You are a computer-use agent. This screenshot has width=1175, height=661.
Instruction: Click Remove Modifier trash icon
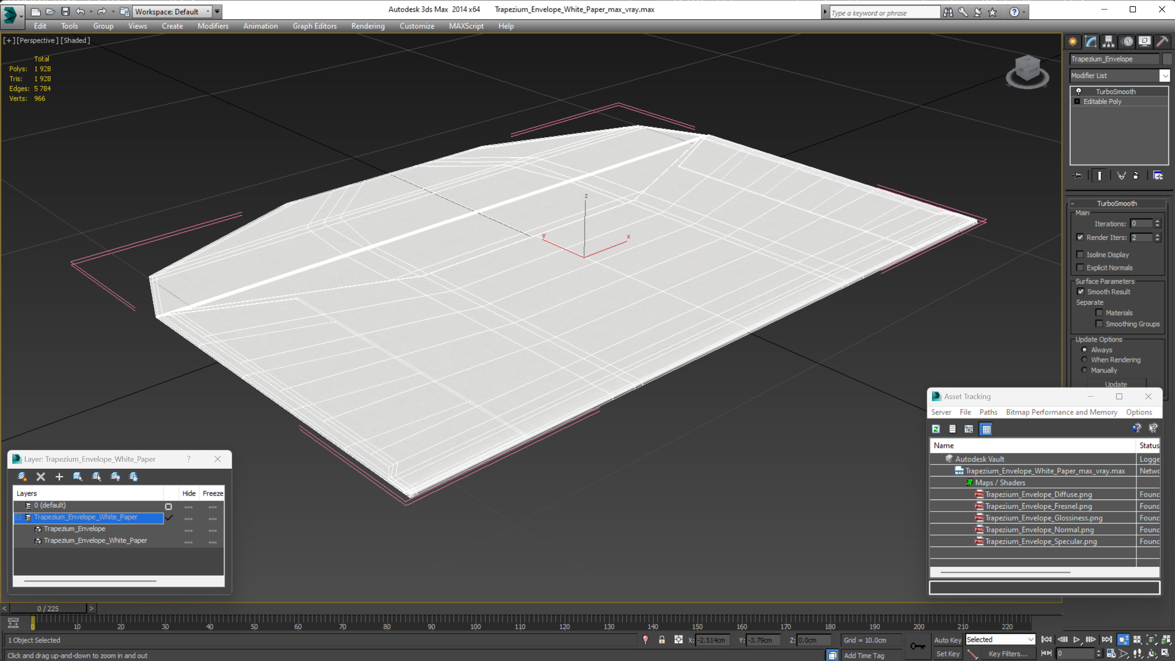(1136, 175)
